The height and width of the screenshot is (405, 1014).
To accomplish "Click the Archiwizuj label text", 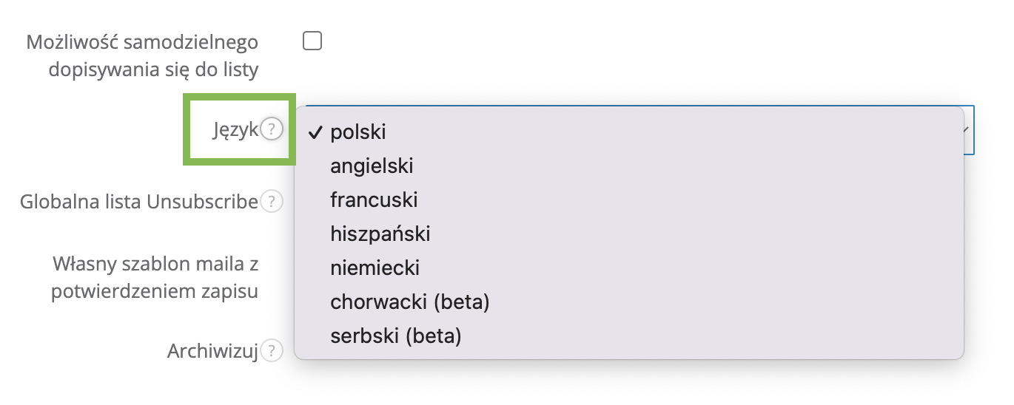I will point(212,351).
